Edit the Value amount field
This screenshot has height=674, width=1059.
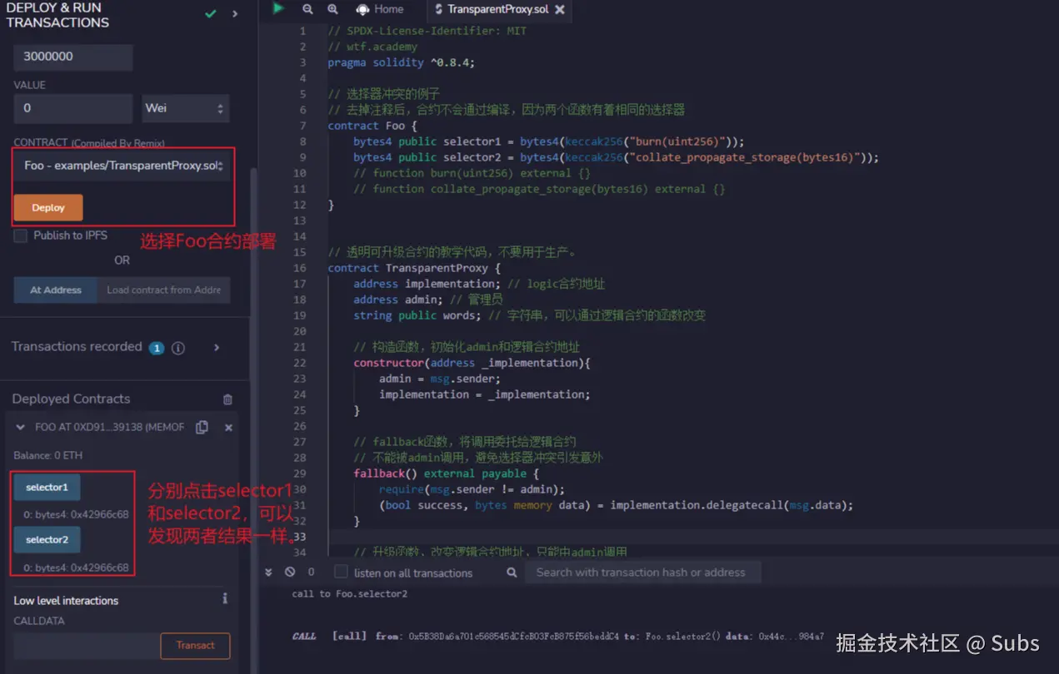tap(73, 108)
